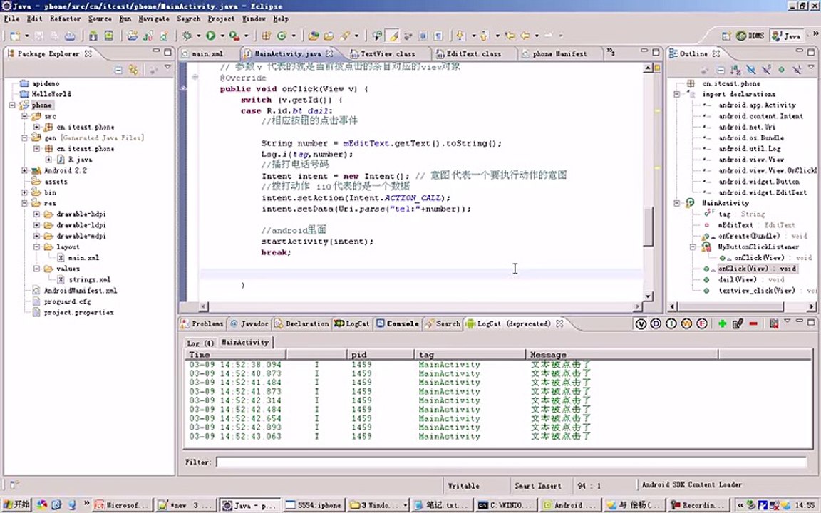821x513 pixels.
Task: Switch to EditText.class editor tab
Action: (469, 53)
